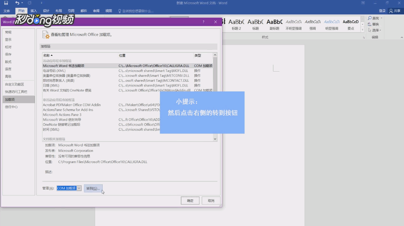The height and width of the screenshot is (226, 404).
Task: Apply the 要点 style
Action: pos(351,24)
